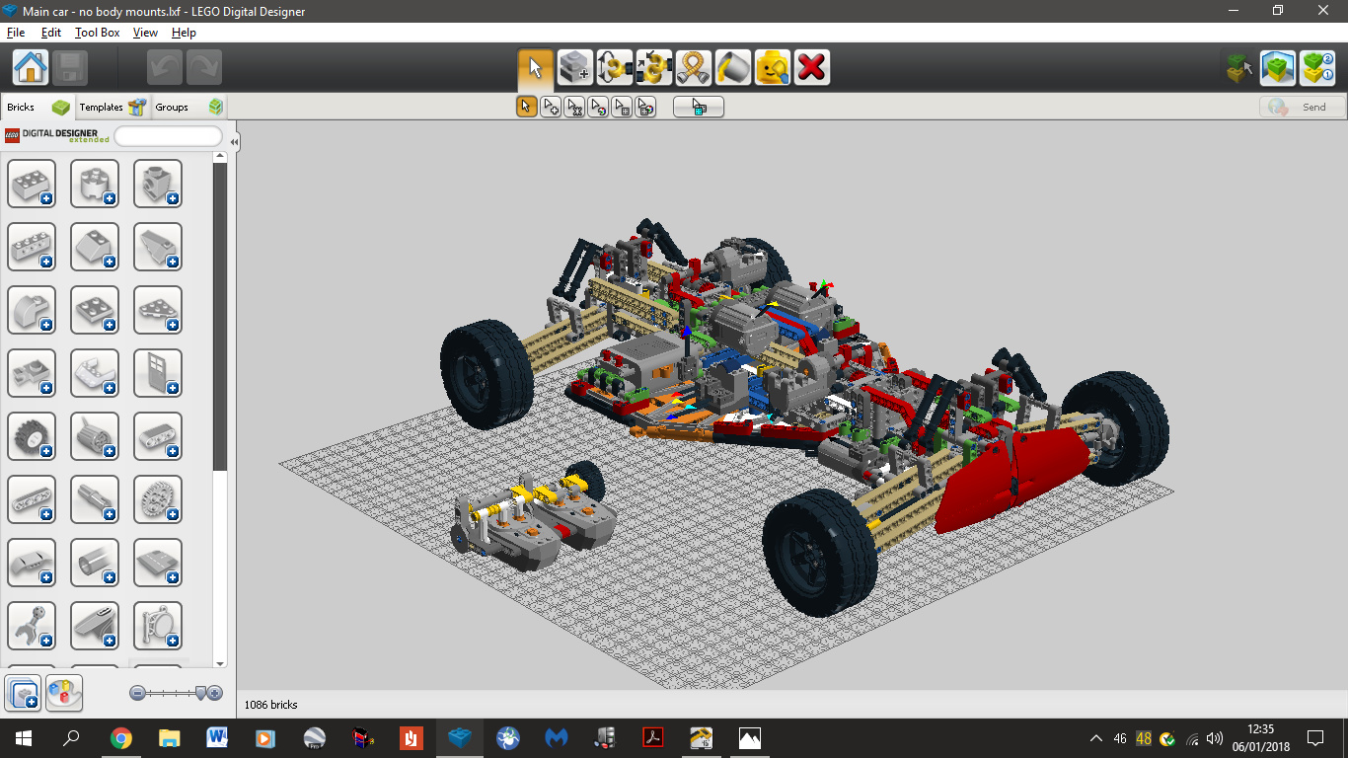Open the 2x2 plate category

coord(95,310)
